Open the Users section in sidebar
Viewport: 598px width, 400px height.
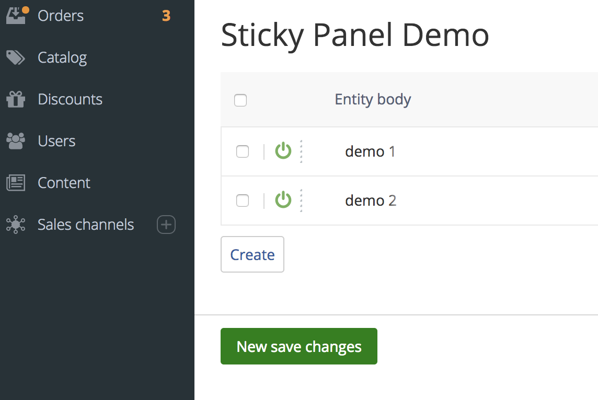click(x=56, y=141)
